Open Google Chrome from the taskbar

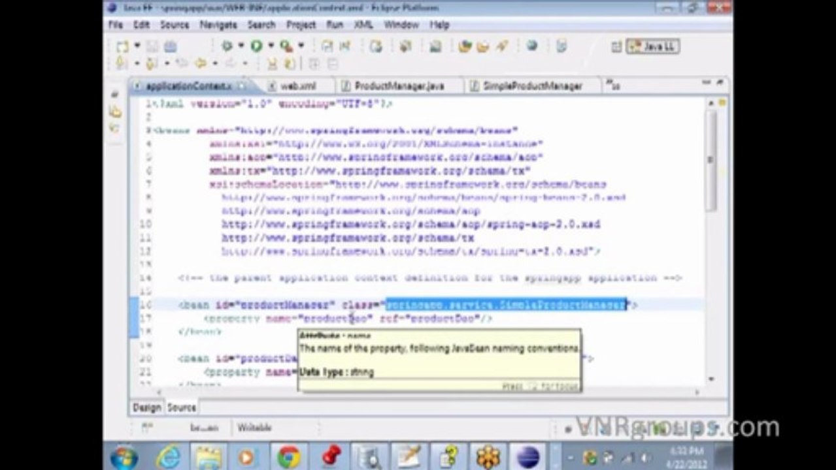(x=289, y=457)
